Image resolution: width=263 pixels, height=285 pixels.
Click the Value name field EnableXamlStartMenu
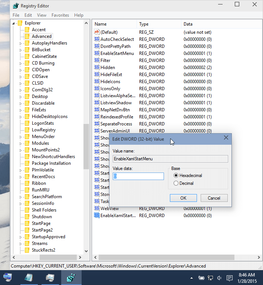tap(170, 159)
